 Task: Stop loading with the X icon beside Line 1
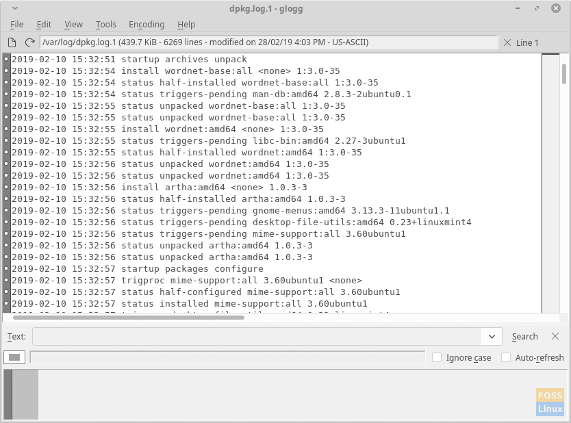coord(507,42)
